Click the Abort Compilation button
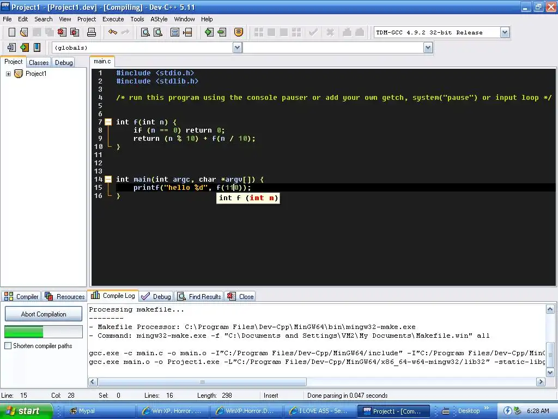Screen dimensions: 558x419 pos(44,314)
